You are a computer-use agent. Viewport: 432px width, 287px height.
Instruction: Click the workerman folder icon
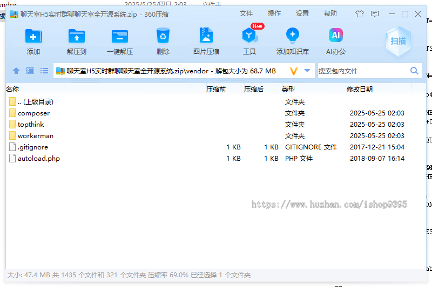click(x=12, y=135)
